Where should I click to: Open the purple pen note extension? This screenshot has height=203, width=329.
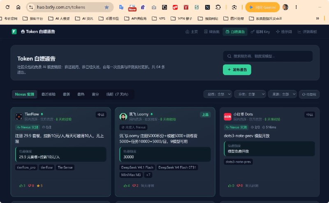(143, 7)
